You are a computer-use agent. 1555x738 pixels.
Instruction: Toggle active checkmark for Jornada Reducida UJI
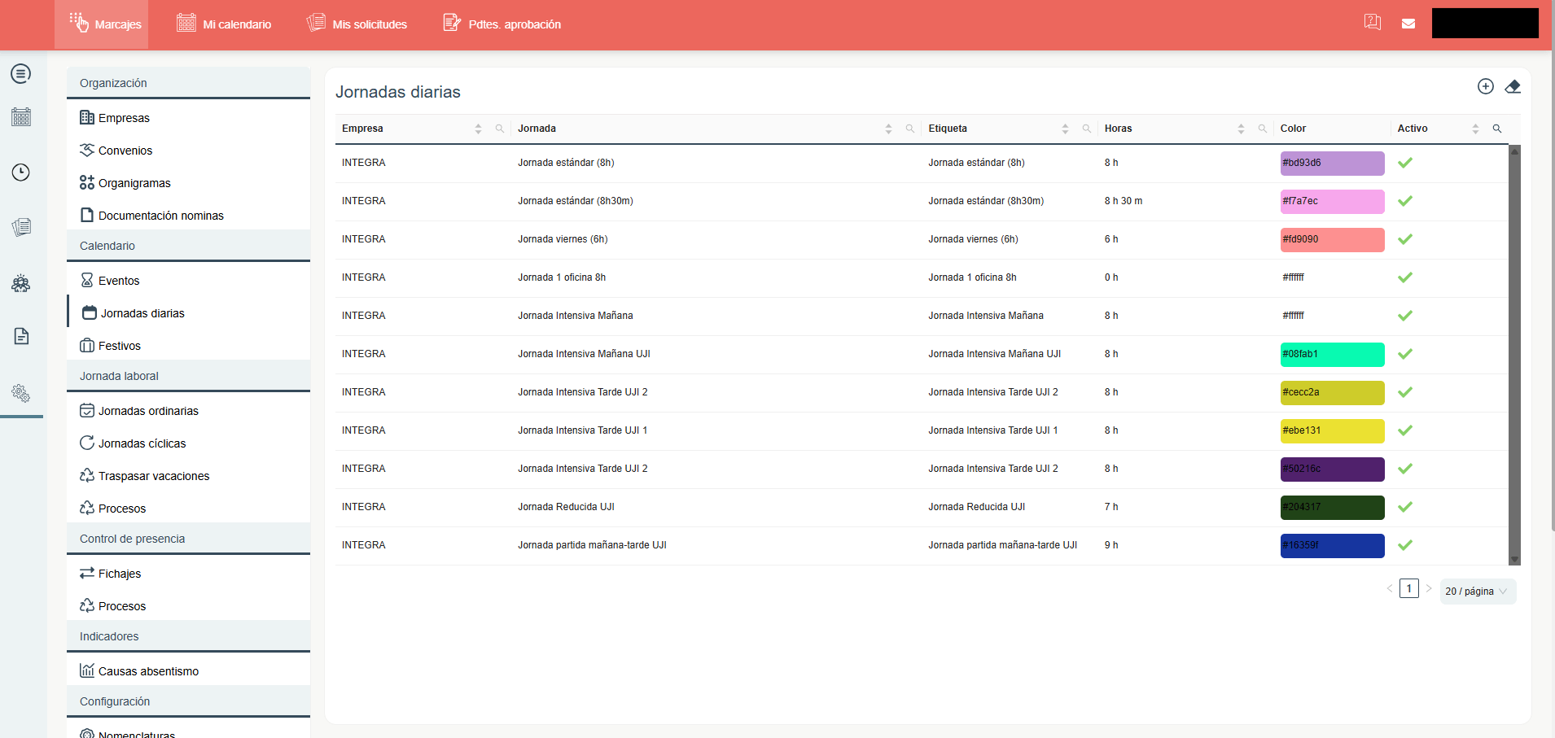[x=1404, y=507]
